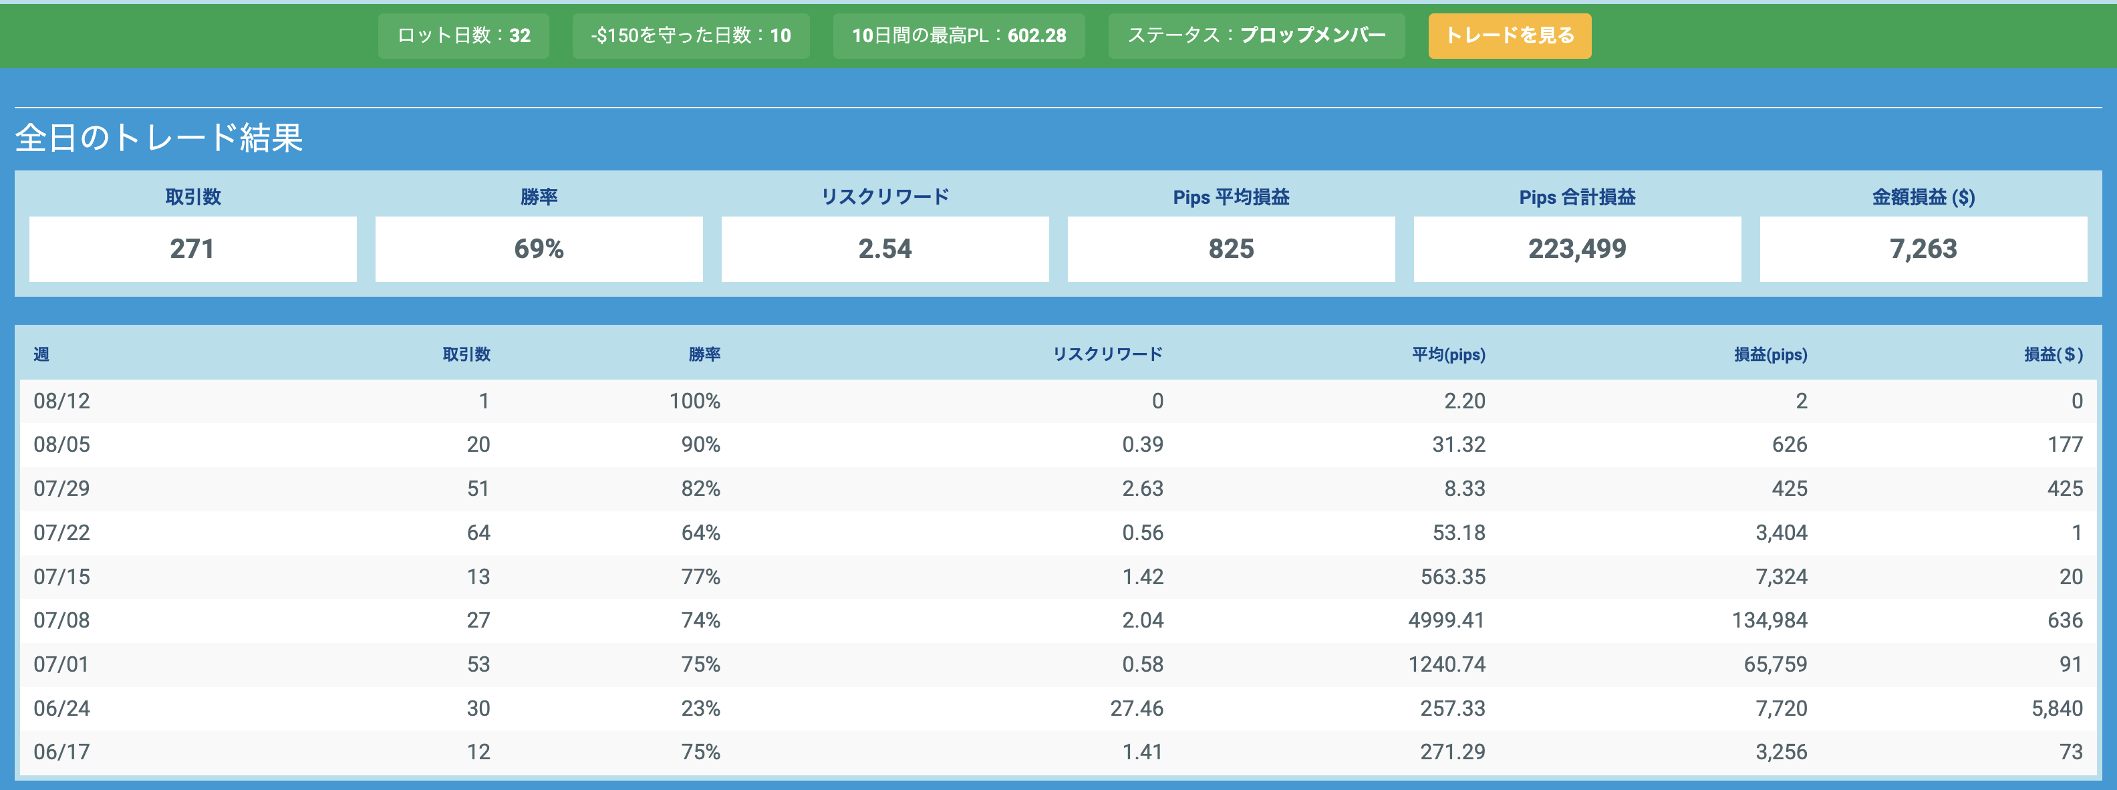2117x790 pixels.
Task: Select the 10日間の最高PL：602.28 badge
Action: tap(958, 35)
